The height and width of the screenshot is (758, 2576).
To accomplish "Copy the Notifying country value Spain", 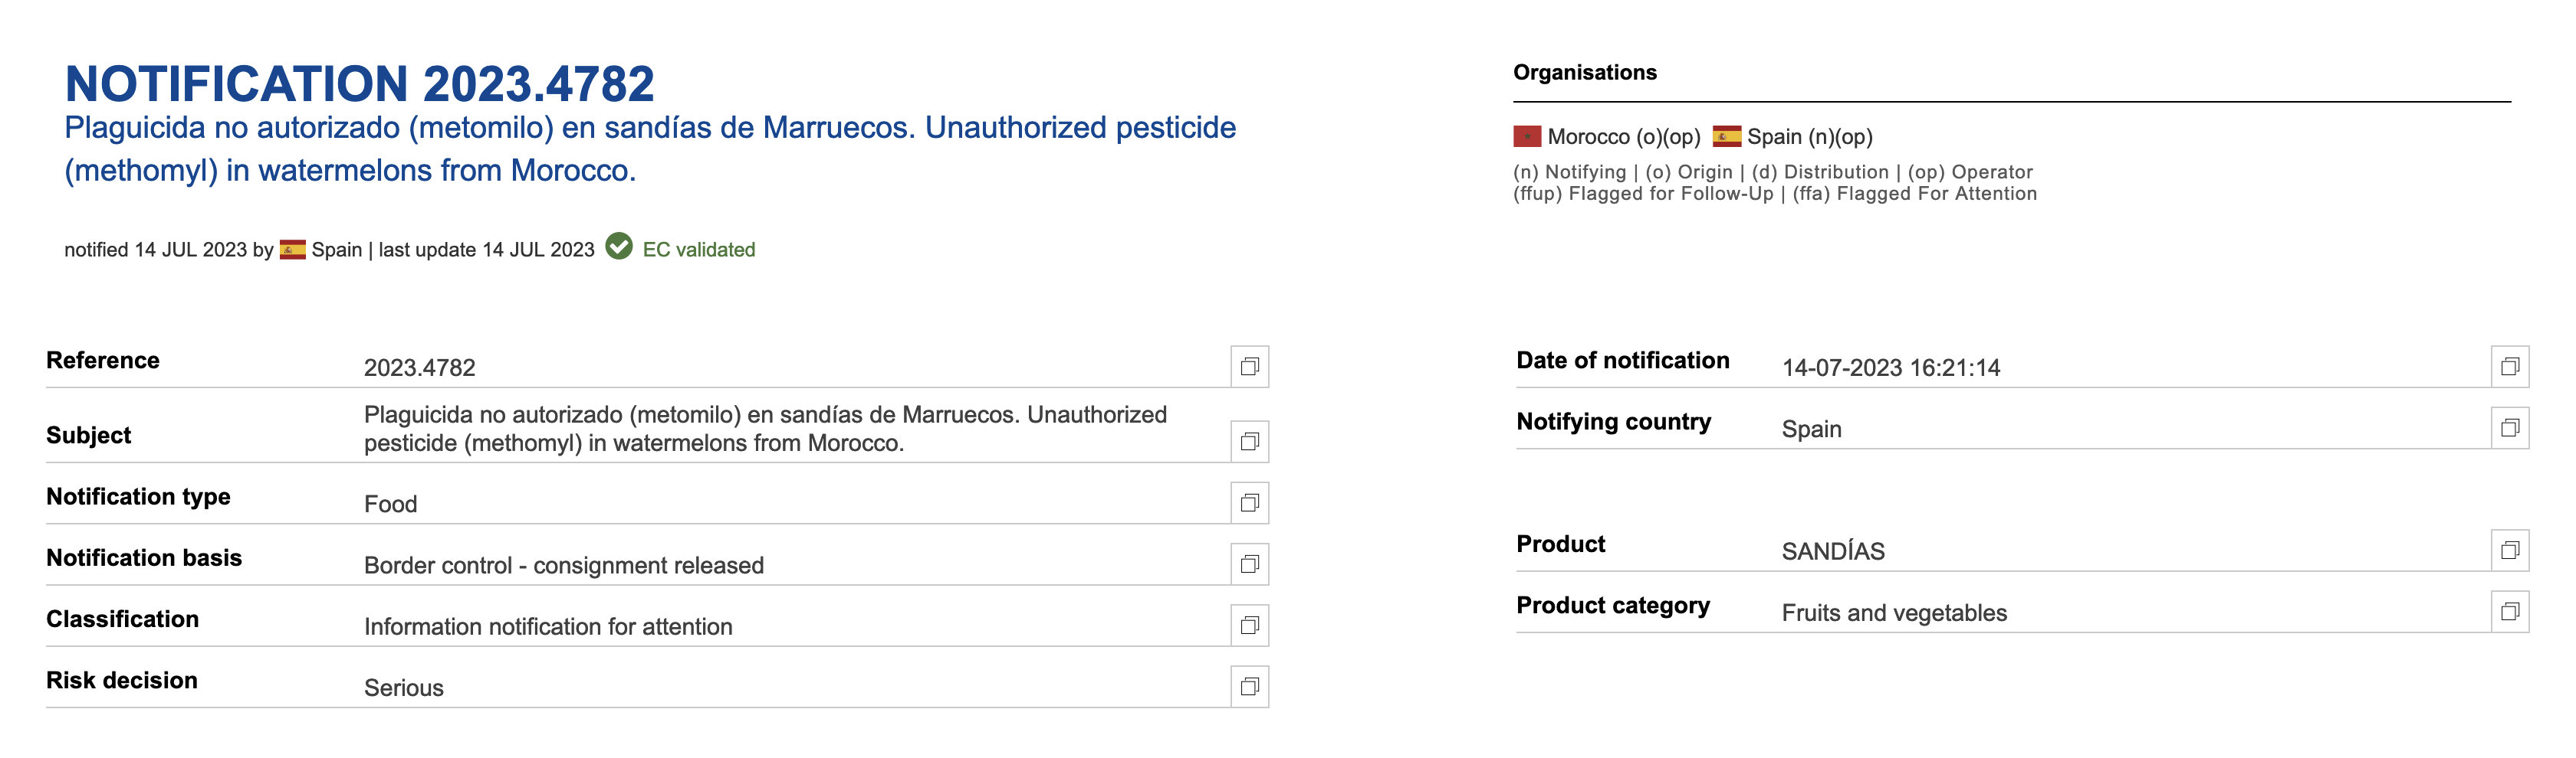I will 2509,427.
